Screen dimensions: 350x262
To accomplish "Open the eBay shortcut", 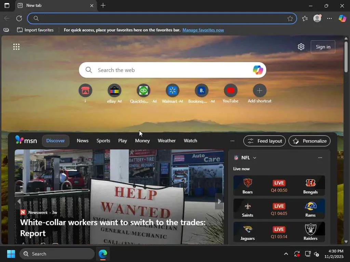I will [114, 90].
